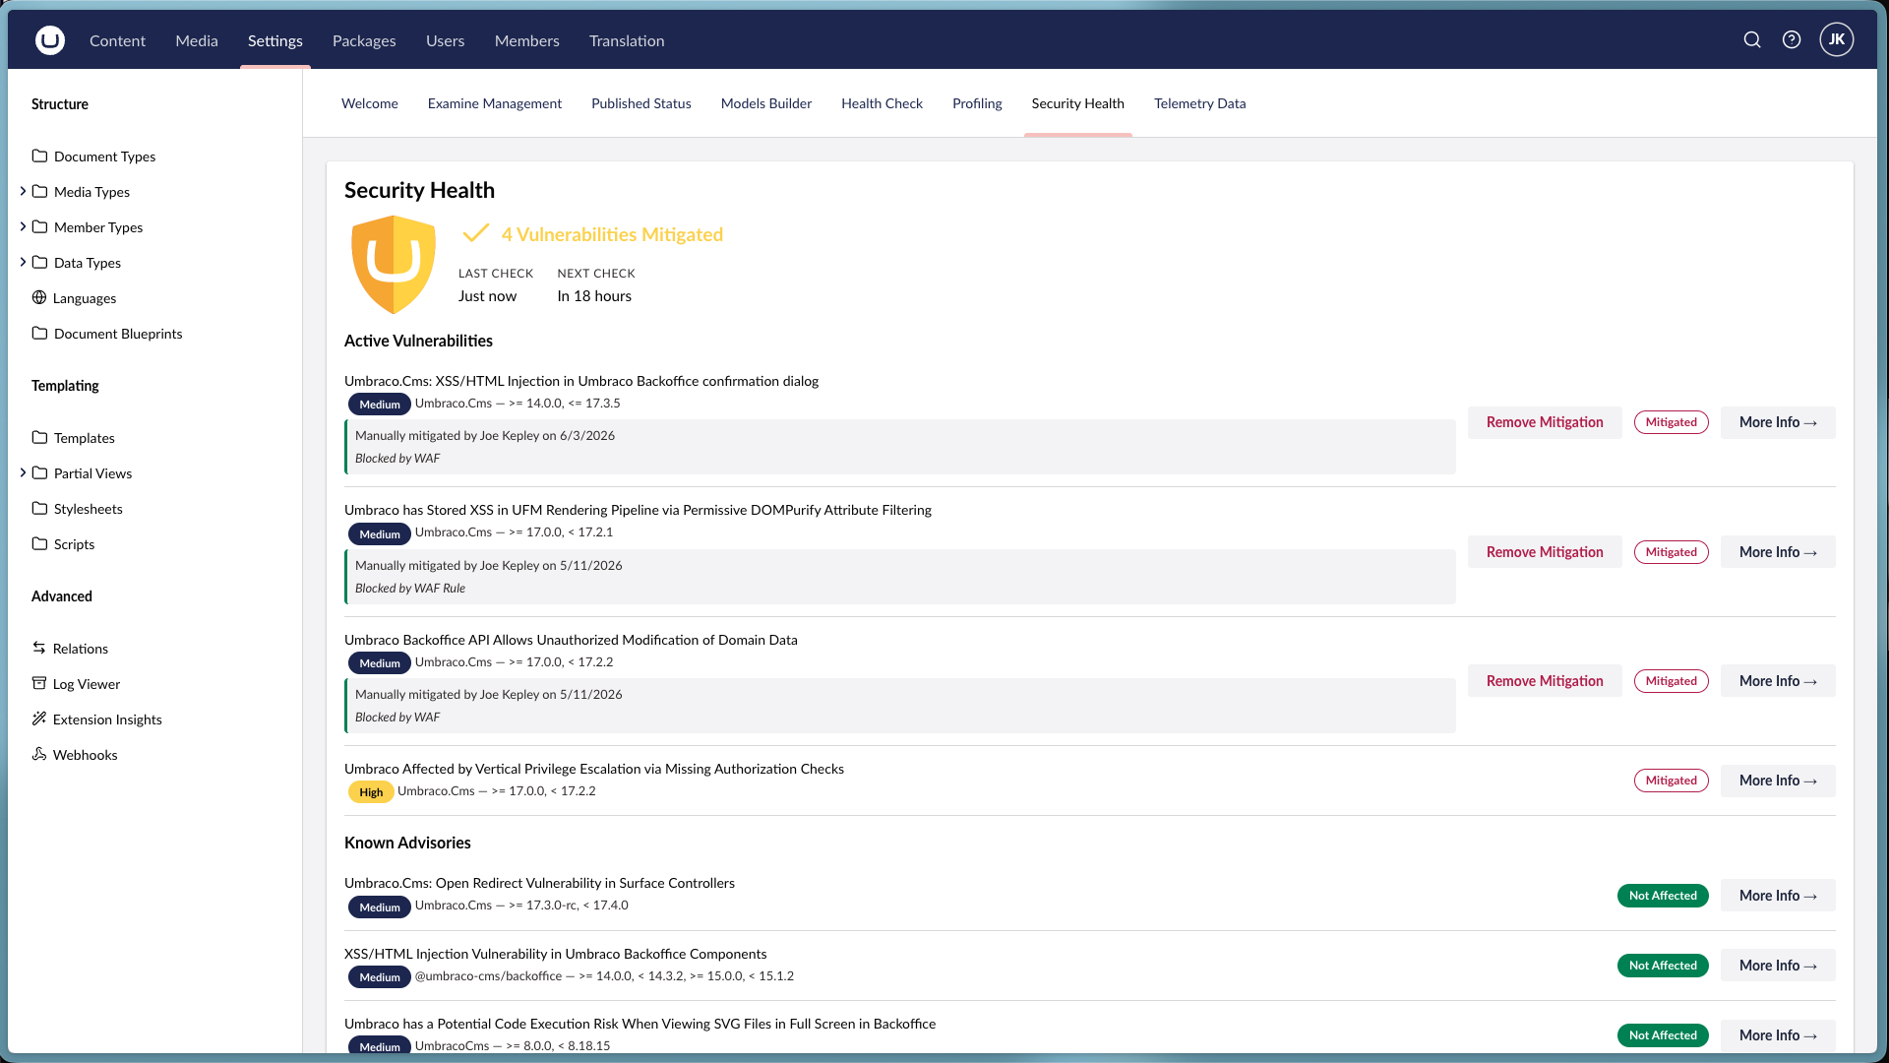The image size is (1889, 1063).
Task: Click the 'Blocked by WAF Rule' note
Action: tap(410, 589)
